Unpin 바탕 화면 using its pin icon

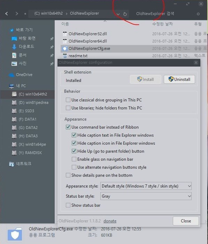pyautogui.click(x=52, y=39)
